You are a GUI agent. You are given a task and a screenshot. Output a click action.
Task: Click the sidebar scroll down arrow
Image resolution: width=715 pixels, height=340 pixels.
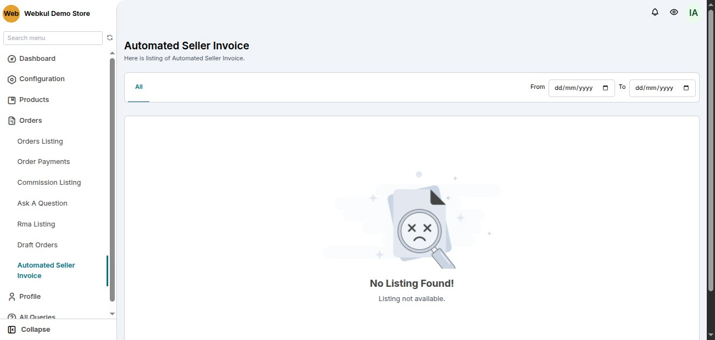[112, 314]
